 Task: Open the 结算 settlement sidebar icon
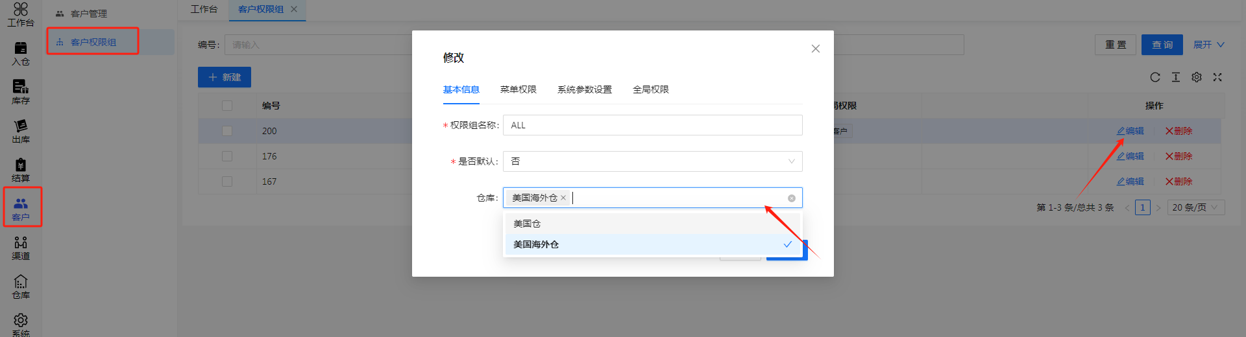(x=21, y=170)
